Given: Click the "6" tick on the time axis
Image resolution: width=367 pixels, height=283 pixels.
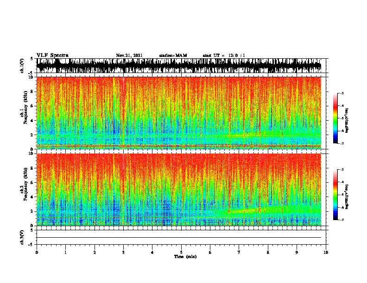Looking at the screenshot, I should tap(210, 252).
